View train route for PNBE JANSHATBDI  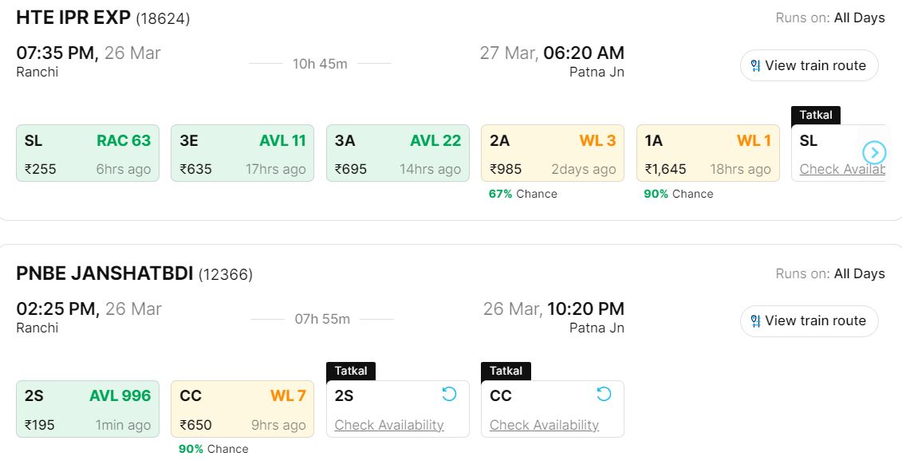click(x=815, y=320)
